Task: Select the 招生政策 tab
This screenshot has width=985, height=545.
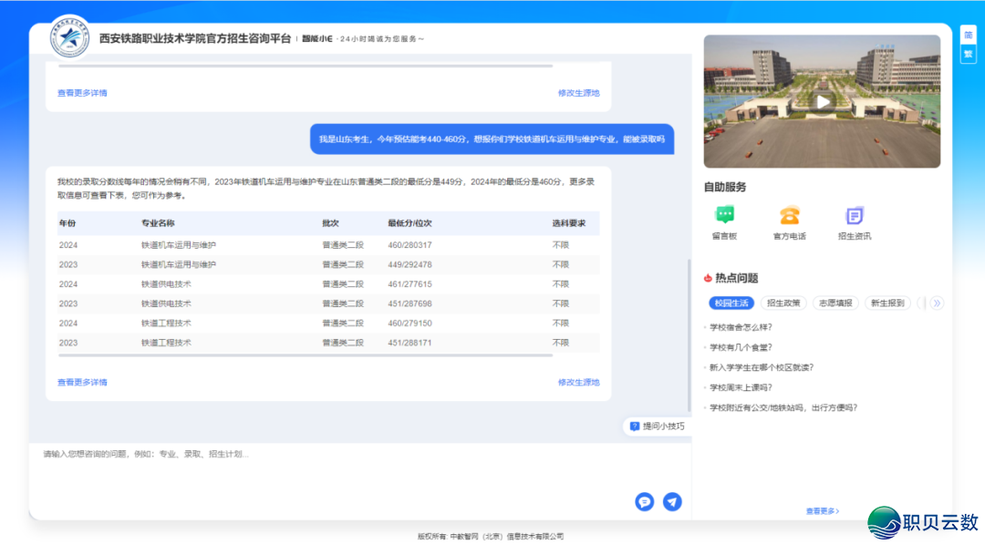Action: [x=783, y=303]
